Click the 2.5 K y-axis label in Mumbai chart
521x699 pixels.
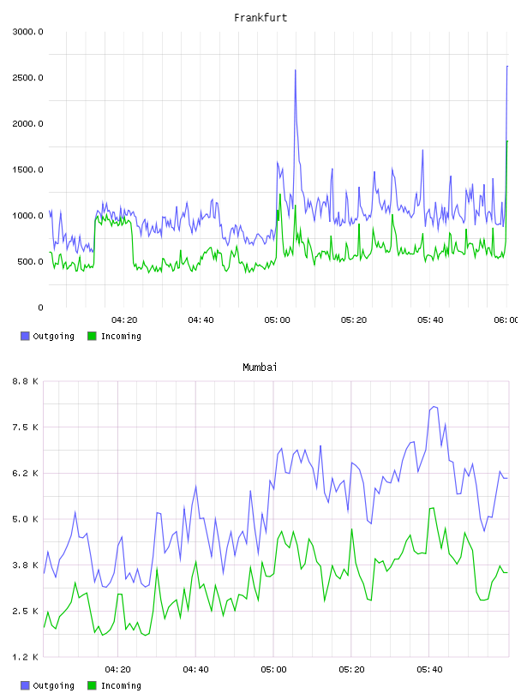(x=25, y=611)
